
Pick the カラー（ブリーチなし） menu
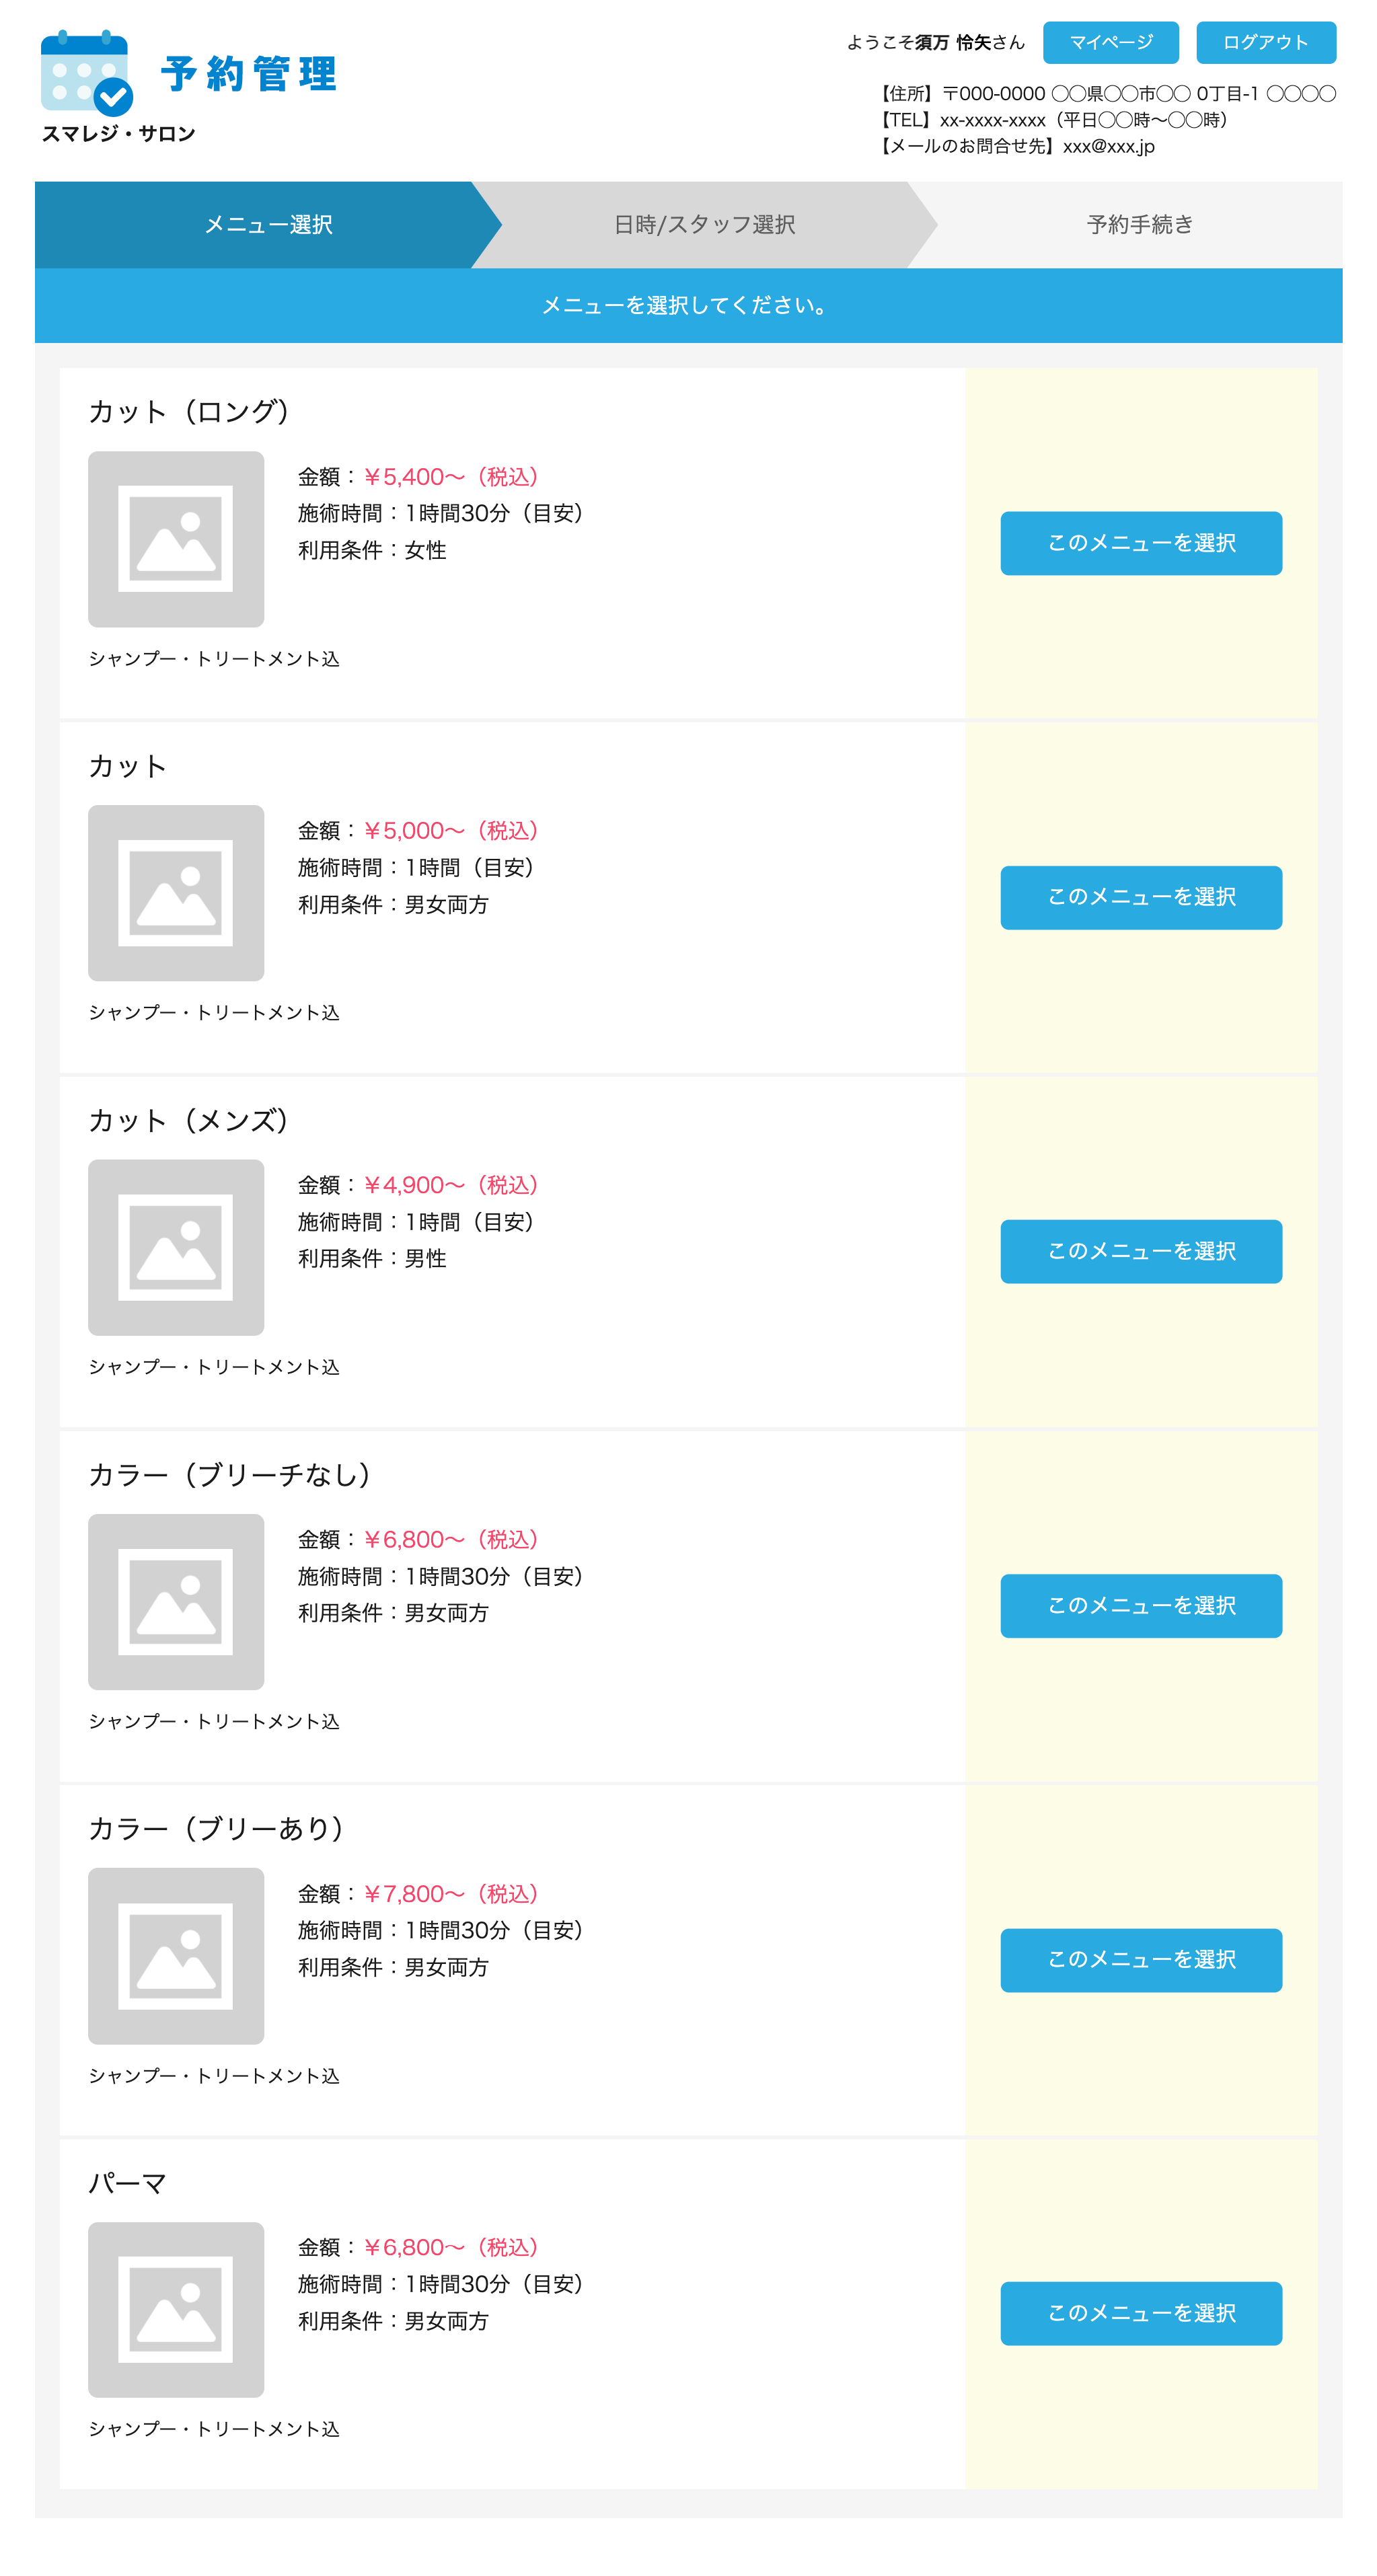(1140, 1605)
